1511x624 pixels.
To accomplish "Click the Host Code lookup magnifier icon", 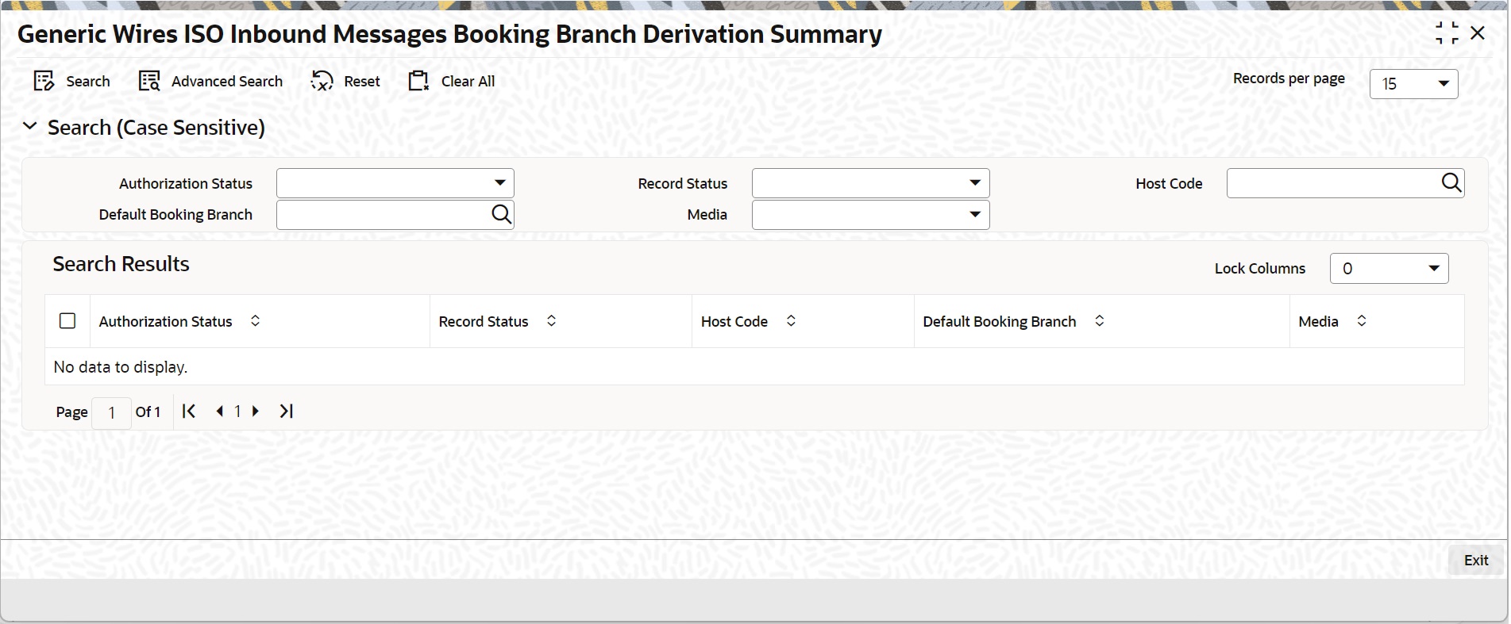I will tap(1451, 183).
